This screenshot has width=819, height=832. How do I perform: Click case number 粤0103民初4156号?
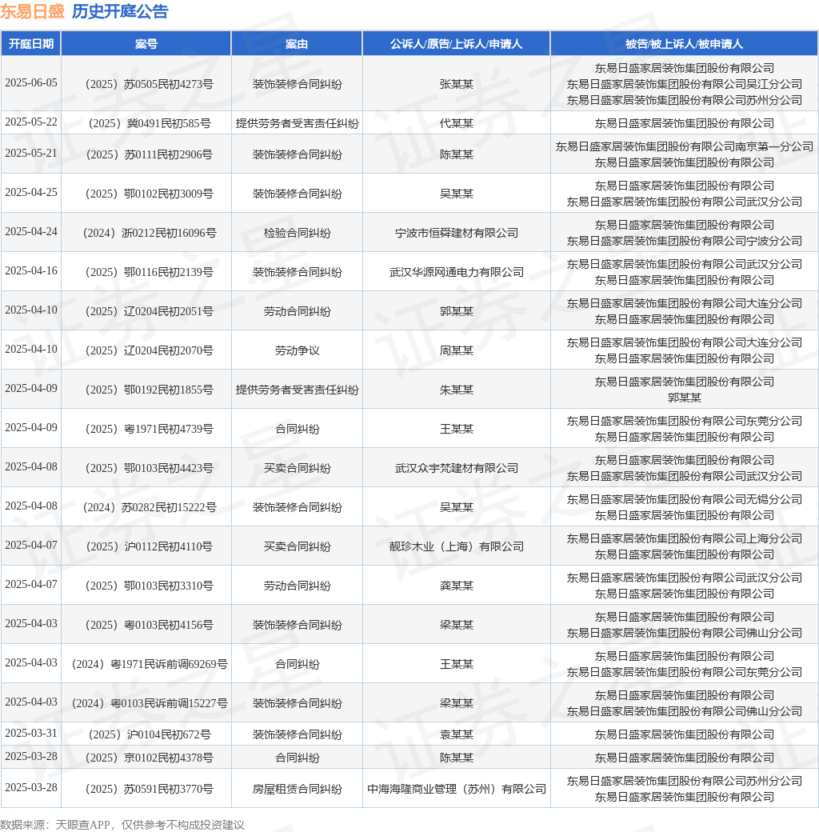[x=149, y=625]
